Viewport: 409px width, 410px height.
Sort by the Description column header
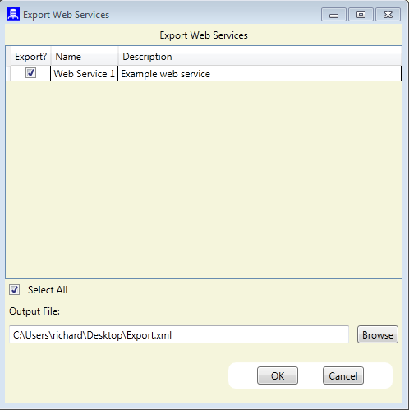pos(260,57)
